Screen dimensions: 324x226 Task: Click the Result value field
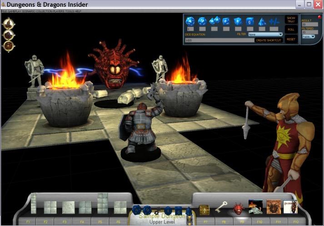coord(310,25)
